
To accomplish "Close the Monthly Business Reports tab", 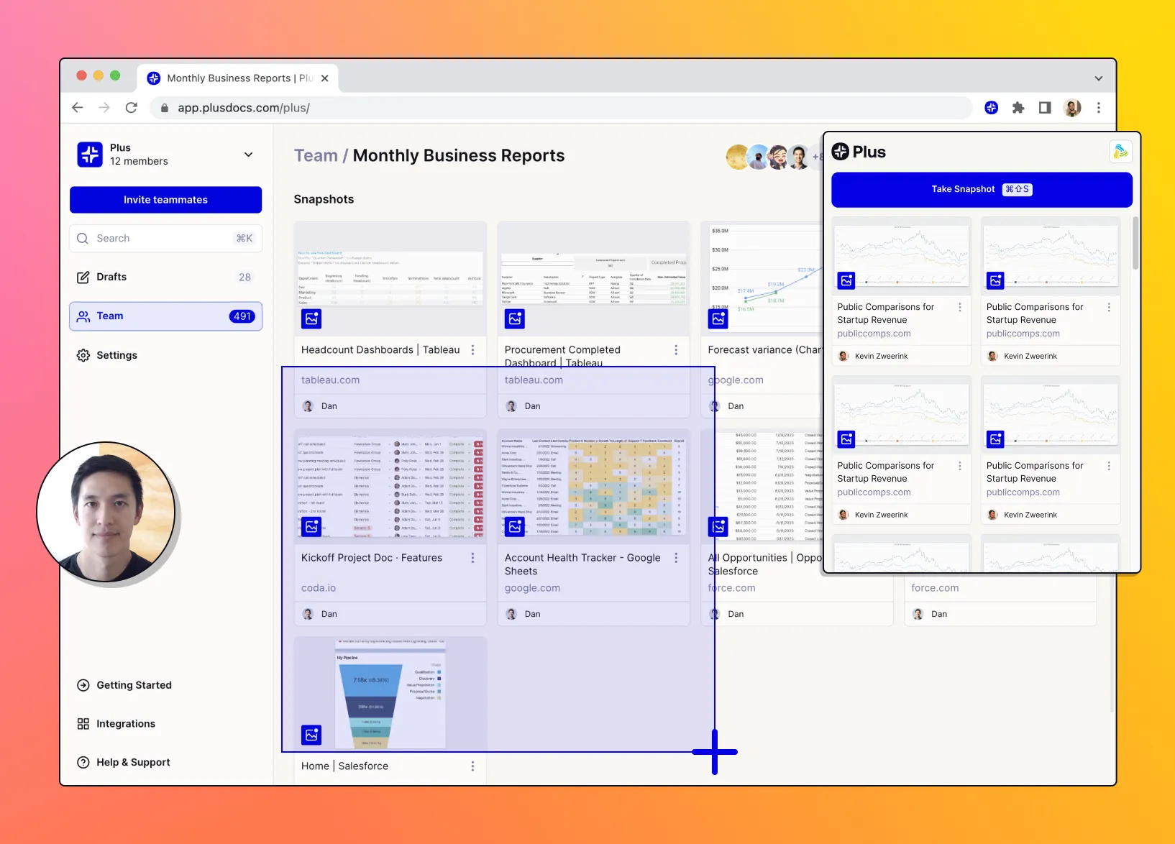I will [325, 78].
